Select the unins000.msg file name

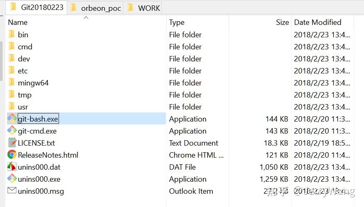[x=41, y=191]
